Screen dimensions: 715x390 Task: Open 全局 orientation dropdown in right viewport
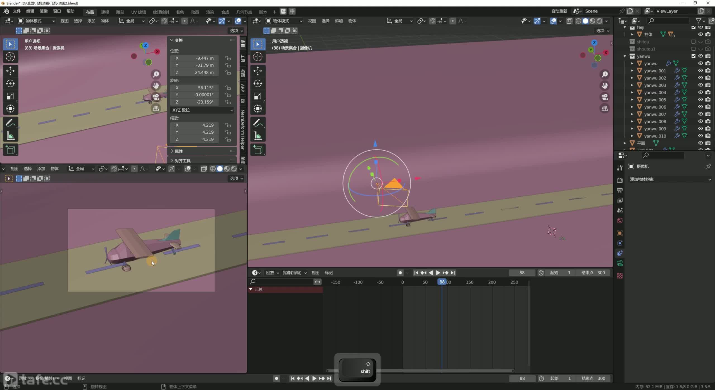pyautogui.click(x=399, y=21)
